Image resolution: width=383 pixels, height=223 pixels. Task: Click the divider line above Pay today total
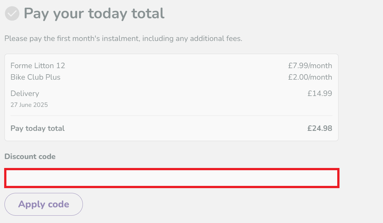(x=172, y=115)
